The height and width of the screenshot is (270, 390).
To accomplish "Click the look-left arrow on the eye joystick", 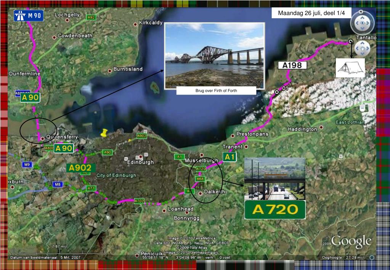I will [357, 23].
